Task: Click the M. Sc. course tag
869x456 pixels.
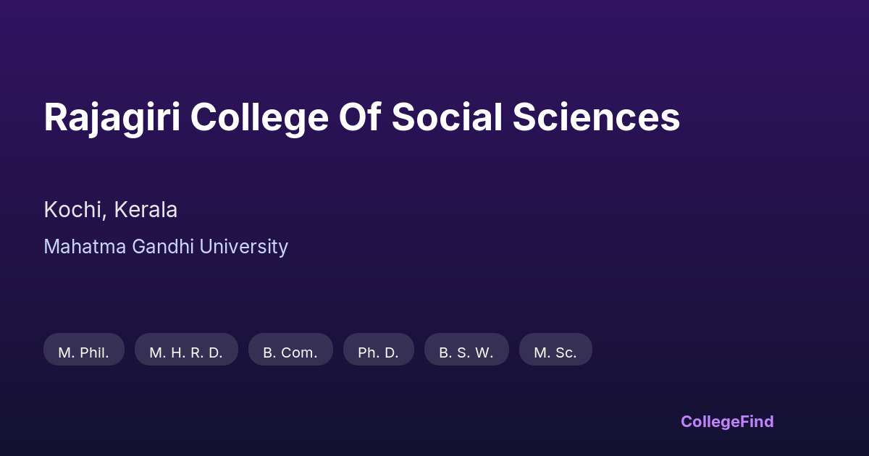Action: 555,352
